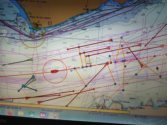
Task: Query the red AIS target near the mouse cursor
Action: [x=142, y=65]
